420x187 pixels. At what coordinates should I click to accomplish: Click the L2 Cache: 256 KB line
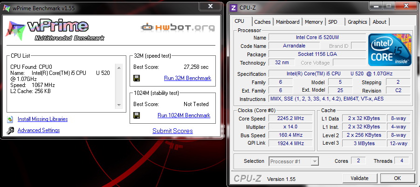(x=31, y=91)
